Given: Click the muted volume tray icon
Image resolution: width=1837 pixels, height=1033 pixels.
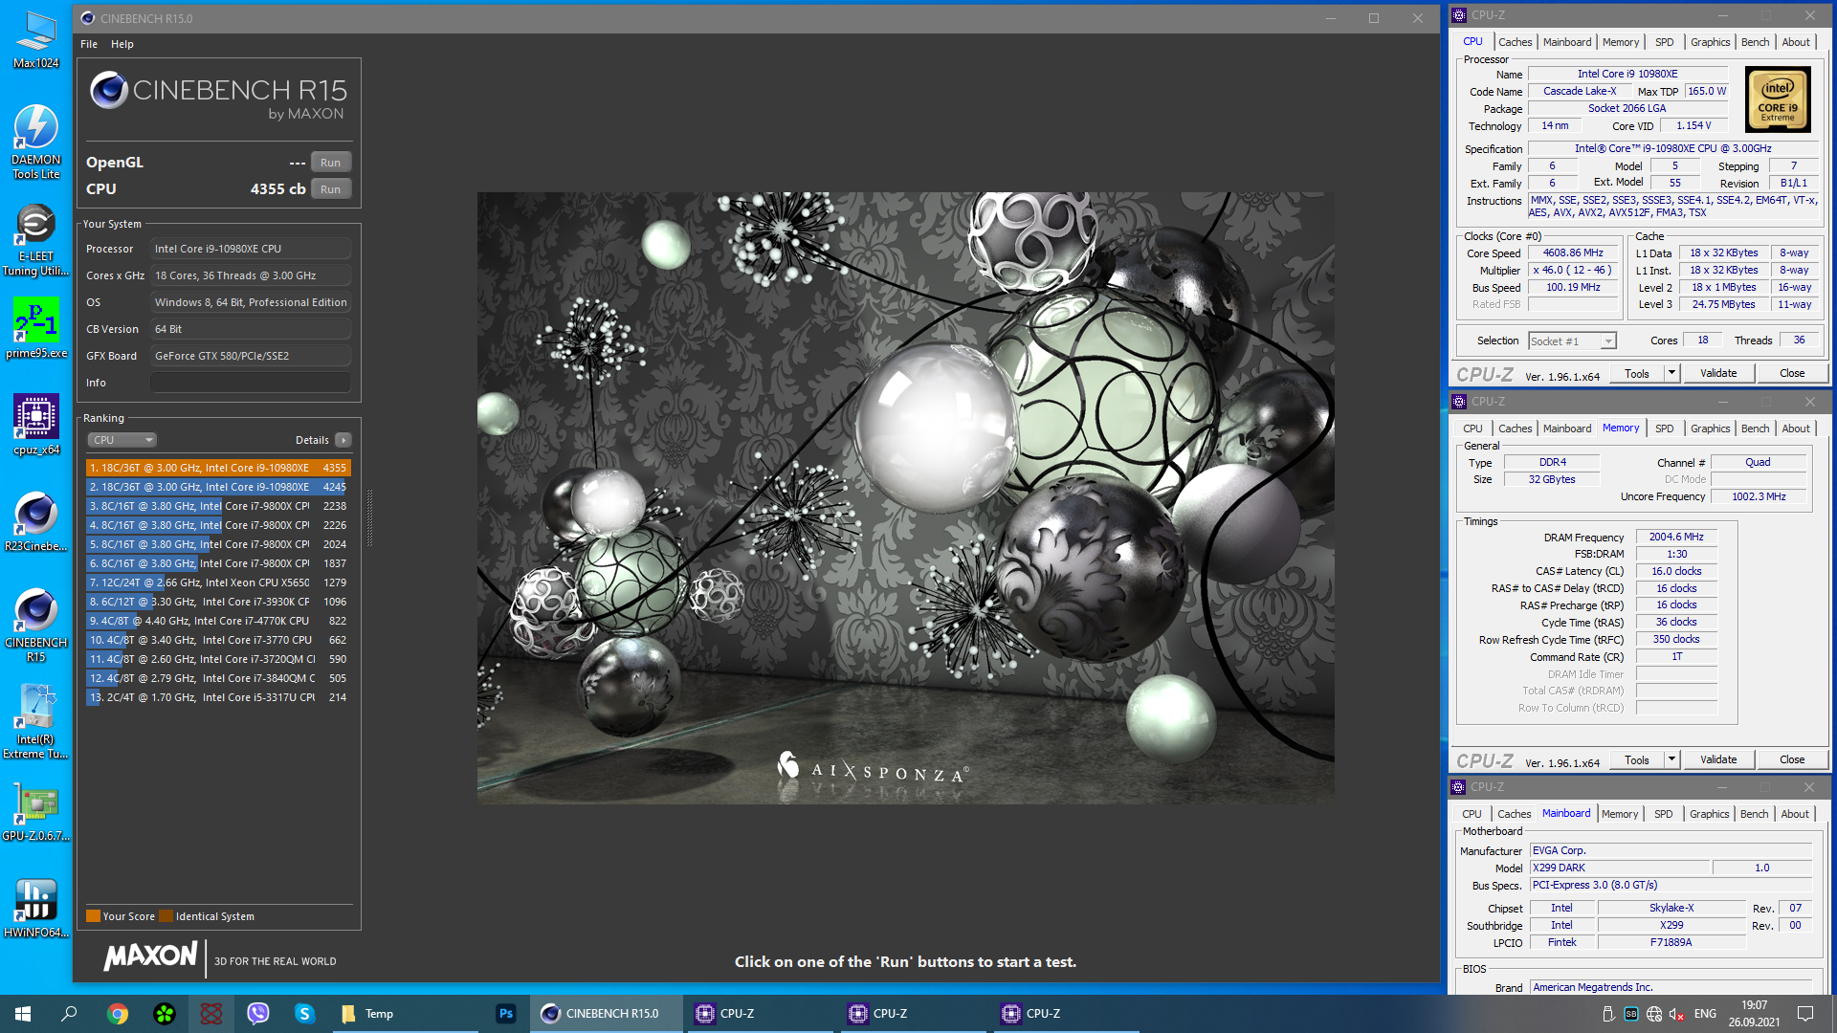Looking at the screenshot, I should pos(1676,1014).
